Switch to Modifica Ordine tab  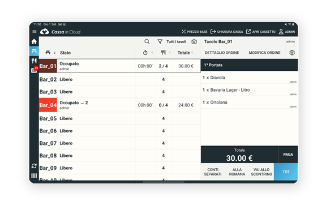tap(264, 53)
